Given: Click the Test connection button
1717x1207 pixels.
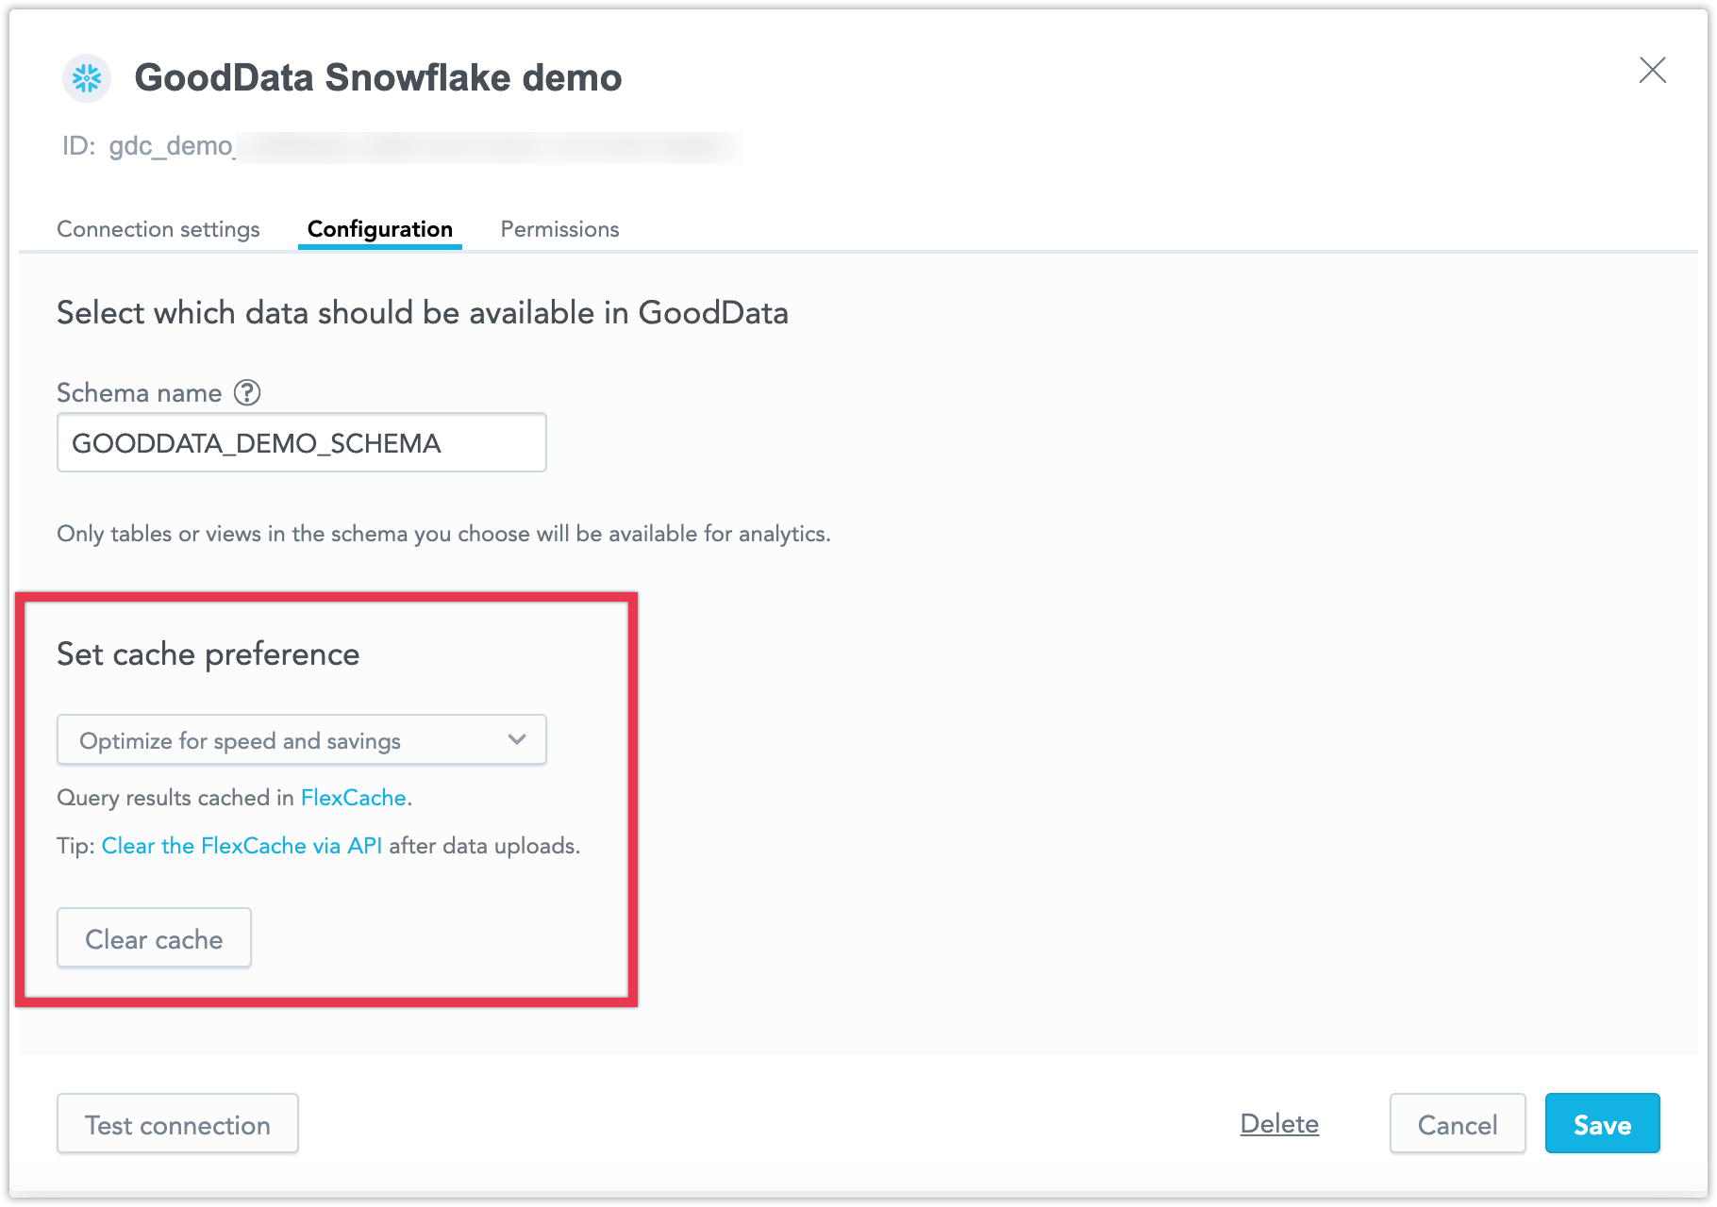Looking at the screenshot, I should (177, 1124).
